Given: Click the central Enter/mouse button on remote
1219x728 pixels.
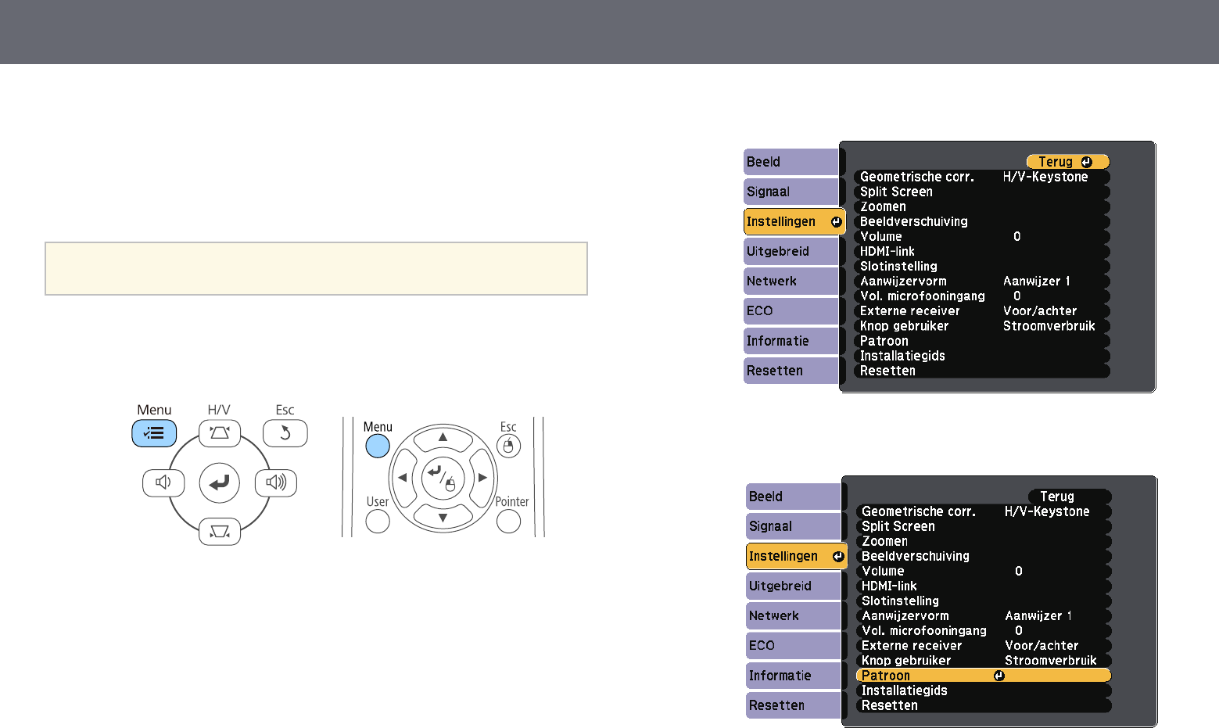Looking at the screenshot, I should pyautogui.click(x=443, y=477).
